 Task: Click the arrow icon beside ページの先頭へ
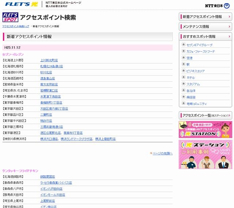151,153
